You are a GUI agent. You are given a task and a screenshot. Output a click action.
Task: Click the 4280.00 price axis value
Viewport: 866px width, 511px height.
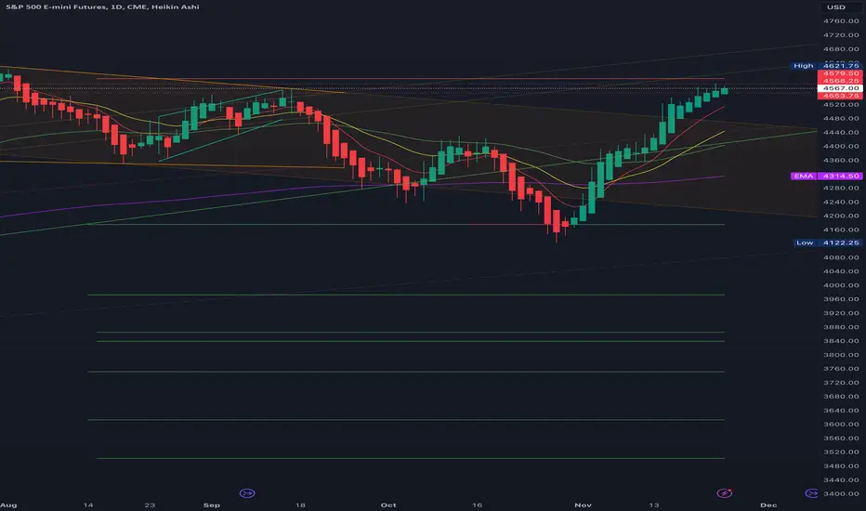tap(841, 188)
